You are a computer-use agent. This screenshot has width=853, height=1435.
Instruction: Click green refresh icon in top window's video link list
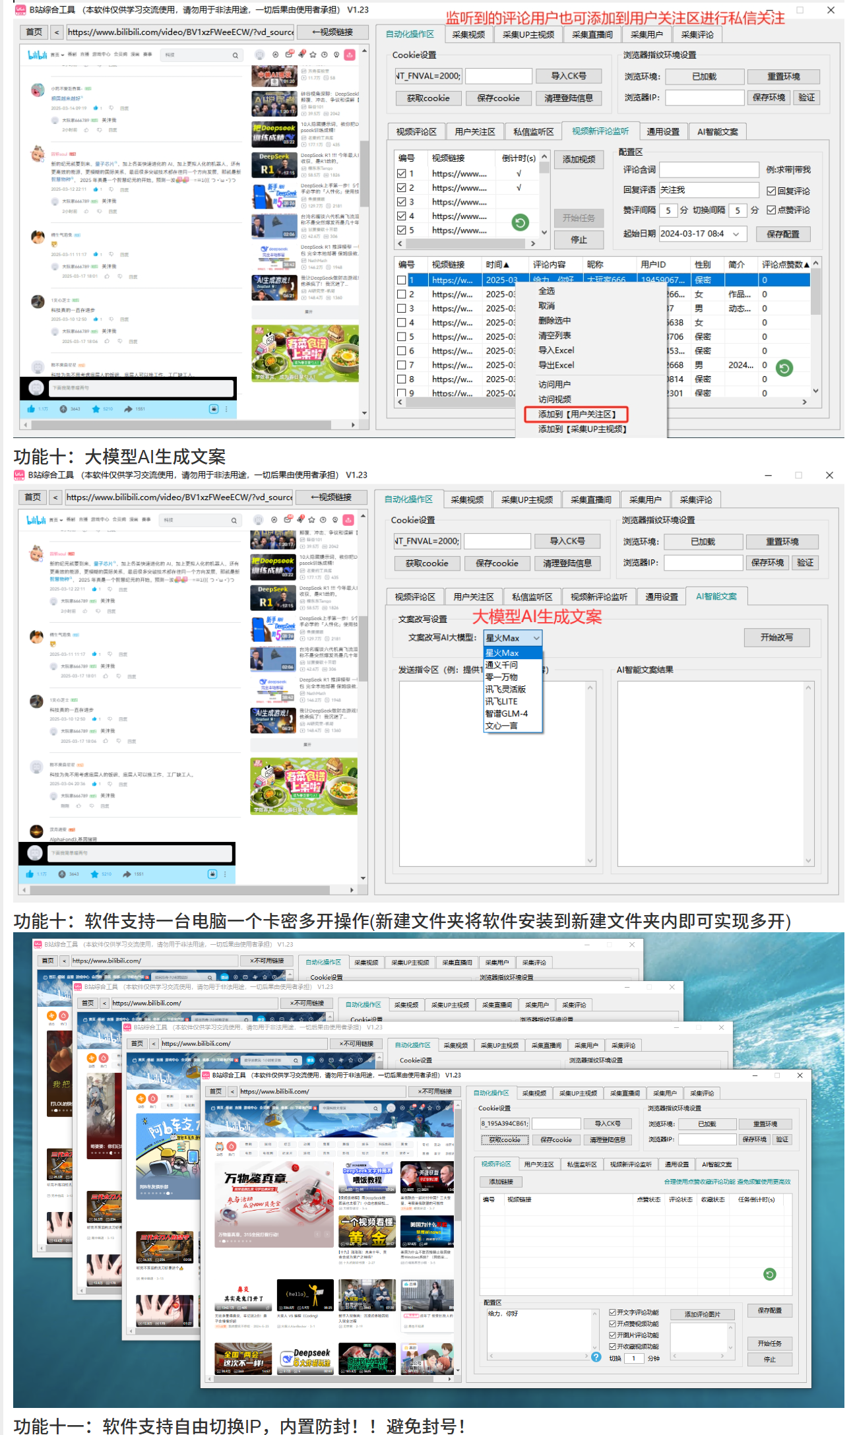521,223
